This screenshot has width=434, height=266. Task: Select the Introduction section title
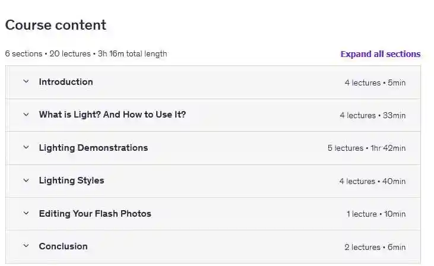[x=66, y=82]
